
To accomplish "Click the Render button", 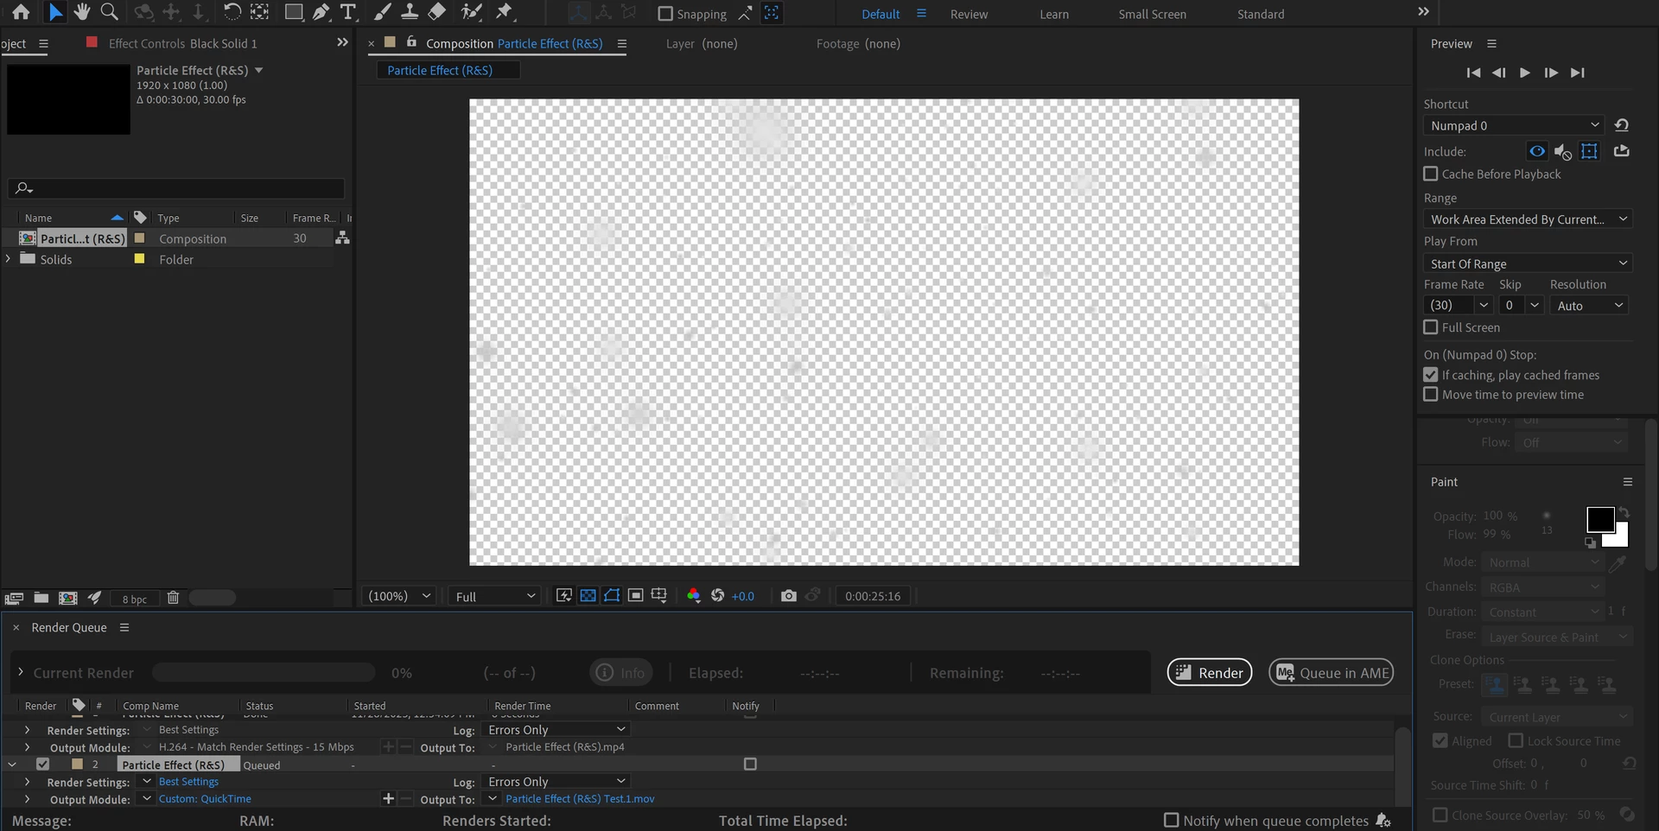I will pos(1210,672).
